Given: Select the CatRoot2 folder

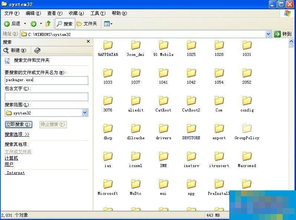Looking at the screenshot, I should point(191,104).
